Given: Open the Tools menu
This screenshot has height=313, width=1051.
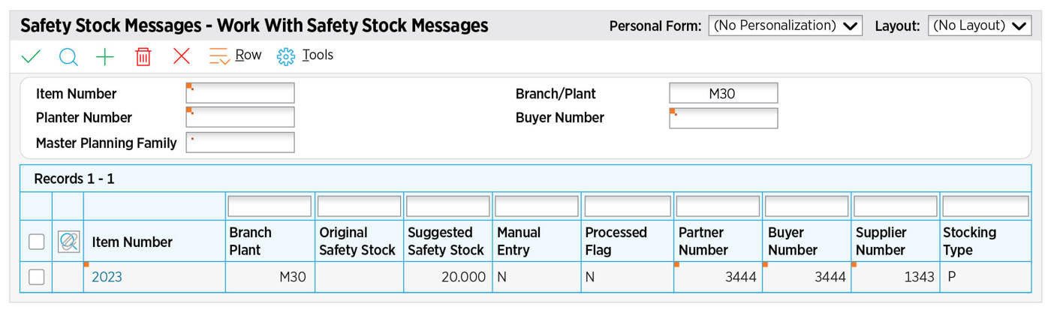Looking at the screenshot, I should pos(318,55).
